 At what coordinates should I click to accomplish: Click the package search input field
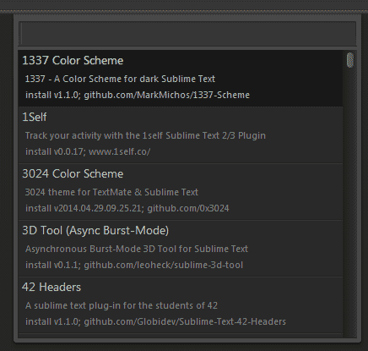click(187, 33)
